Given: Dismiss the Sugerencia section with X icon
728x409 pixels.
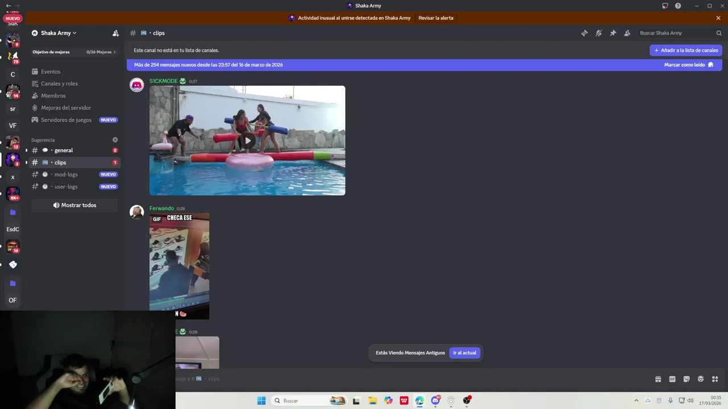Looking at the screenshot, I should [x=115, y=140].
